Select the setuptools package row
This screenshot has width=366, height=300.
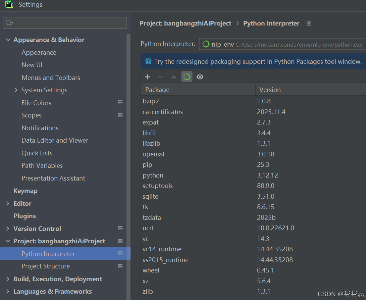click(x=253, y=186)
